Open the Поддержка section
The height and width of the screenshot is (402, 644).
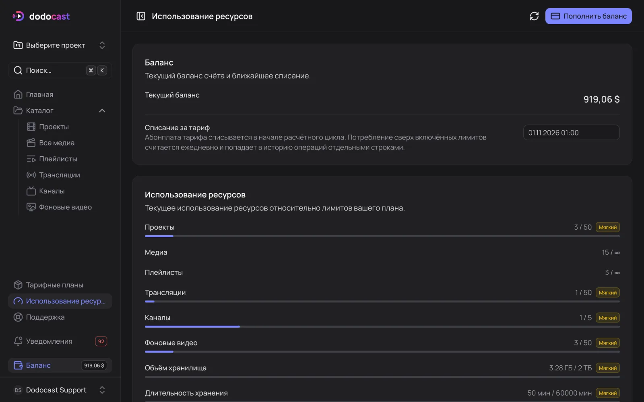pyautogui.click(x=60, y=317)
